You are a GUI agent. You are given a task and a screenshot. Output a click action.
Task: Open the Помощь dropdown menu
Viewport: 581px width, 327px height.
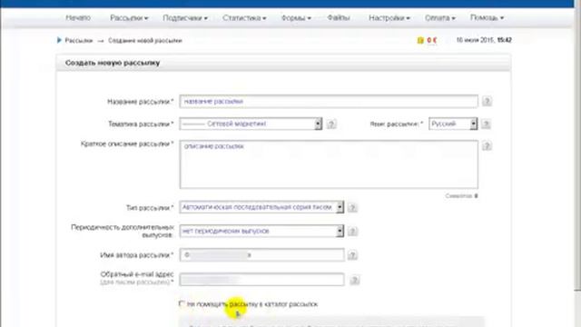pyautogui.click(x=487, y=18)
